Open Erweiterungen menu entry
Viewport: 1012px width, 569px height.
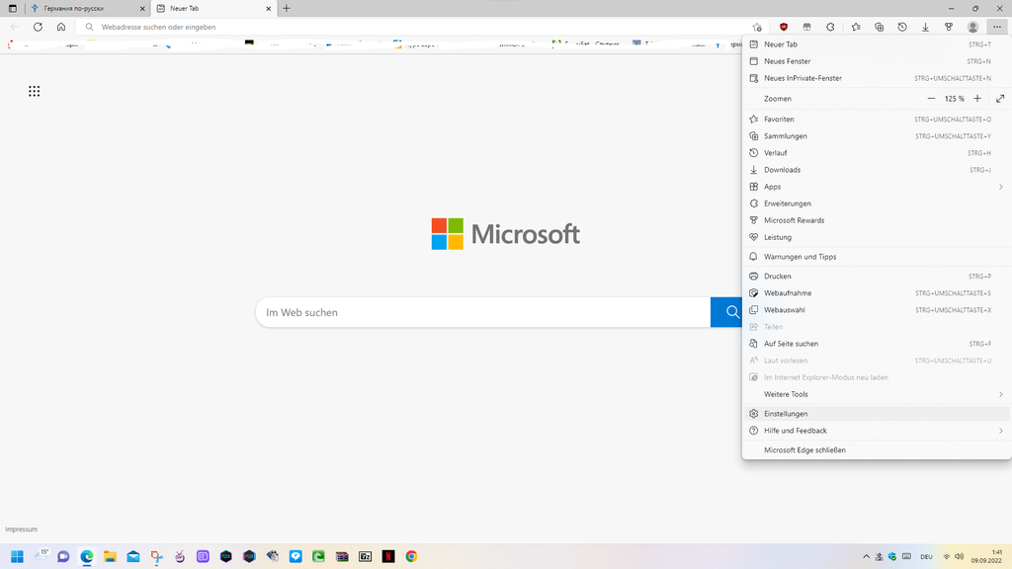pyautogui.click(x=877, y=203)
